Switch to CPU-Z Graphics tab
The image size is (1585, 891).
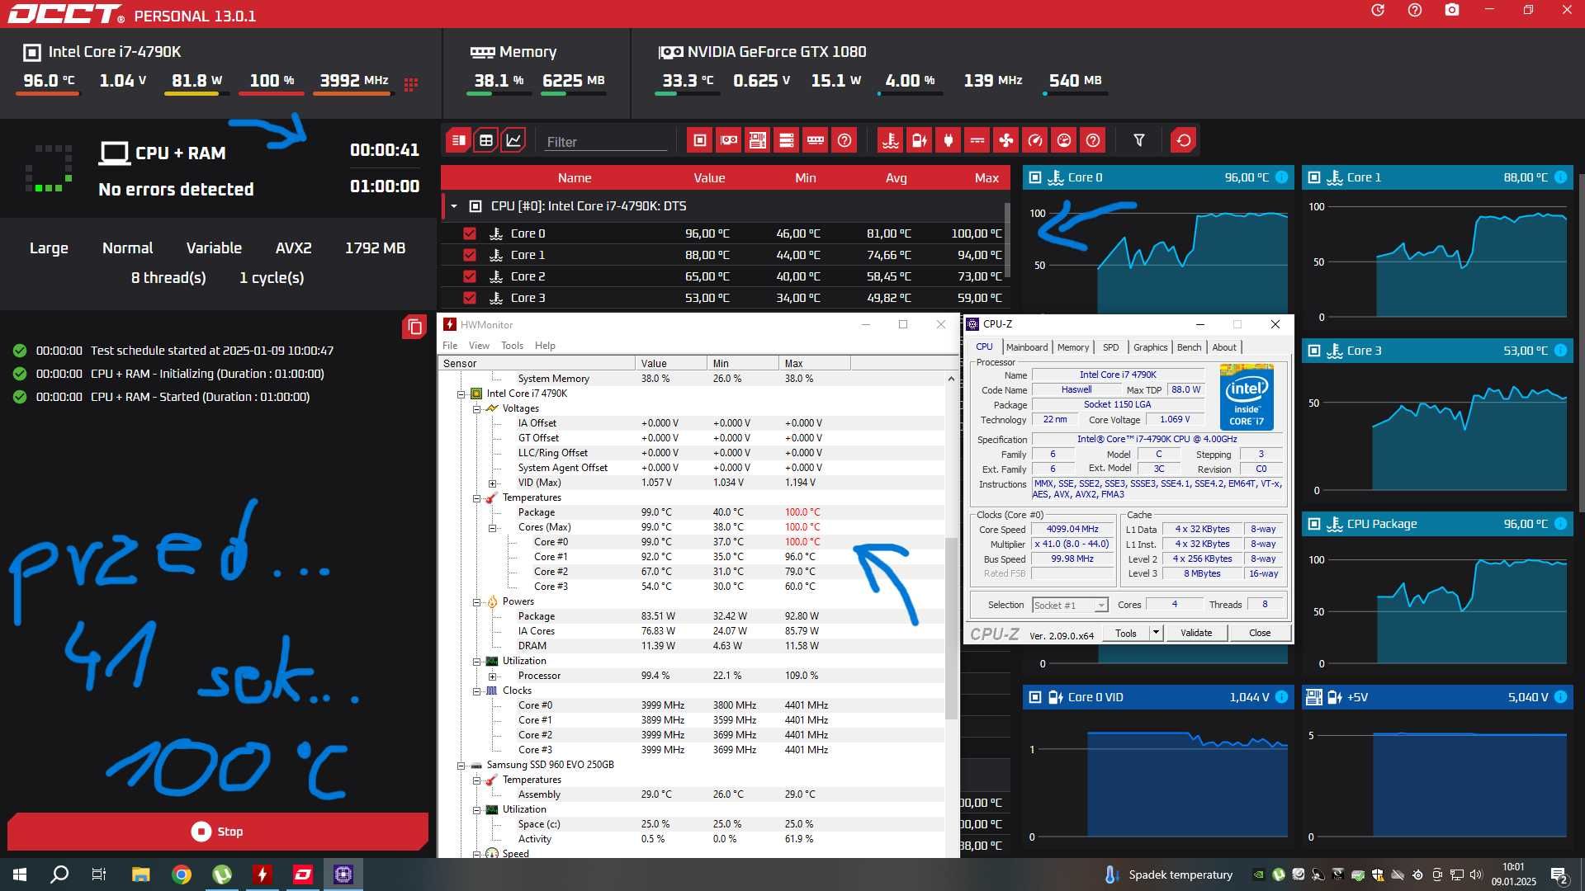click(x=1150, y=347)
